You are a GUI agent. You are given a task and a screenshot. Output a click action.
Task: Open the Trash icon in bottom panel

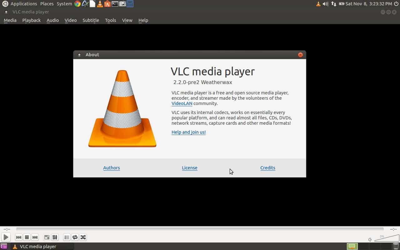tap(395, 246)
